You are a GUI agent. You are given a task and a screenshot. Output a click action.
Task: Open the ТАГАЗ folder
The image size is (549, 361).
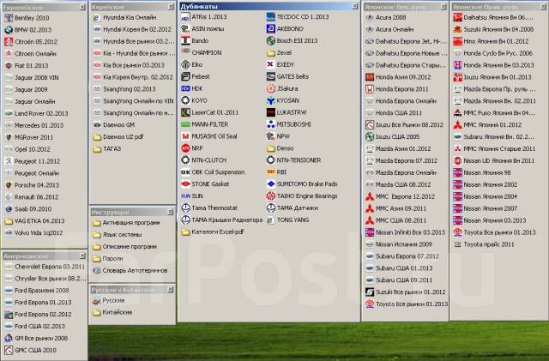coord(96,148)
